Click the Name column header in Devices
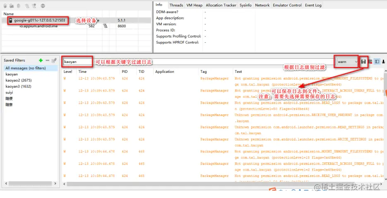The width and height of the screenshot is (387, 198). tap(9, 14)
